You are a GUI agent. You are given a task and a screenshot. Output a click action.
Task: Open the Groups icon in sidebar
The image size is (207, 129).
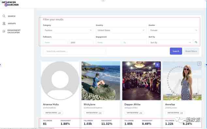point(4,23)
